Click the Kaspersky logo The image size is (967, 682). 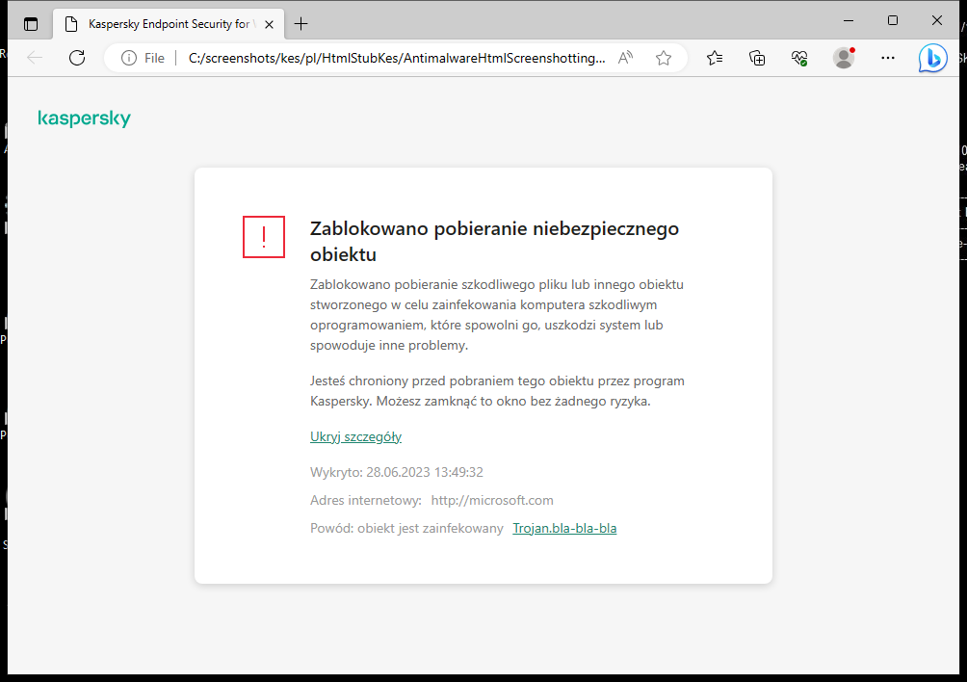[84, 118]
